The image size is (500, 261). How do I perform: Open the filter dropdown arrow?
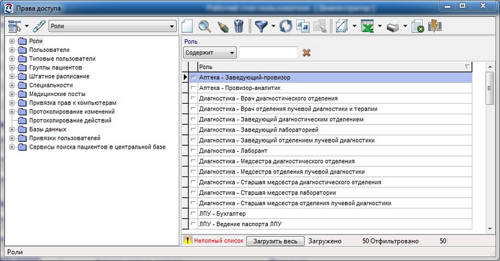pyautogui.click(x=273, y=26)
